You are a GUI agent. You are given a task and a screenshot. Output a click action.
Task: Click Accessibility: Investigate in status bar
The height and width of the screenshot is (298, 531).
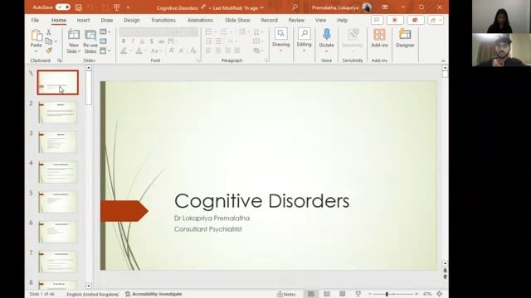(153, 294)
